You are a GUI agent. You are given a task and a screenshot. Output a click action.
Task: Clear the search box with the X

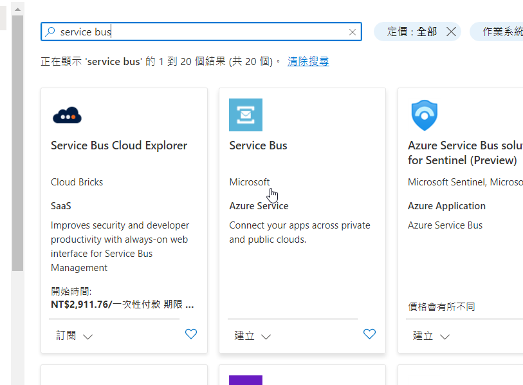tap(353, 32)
